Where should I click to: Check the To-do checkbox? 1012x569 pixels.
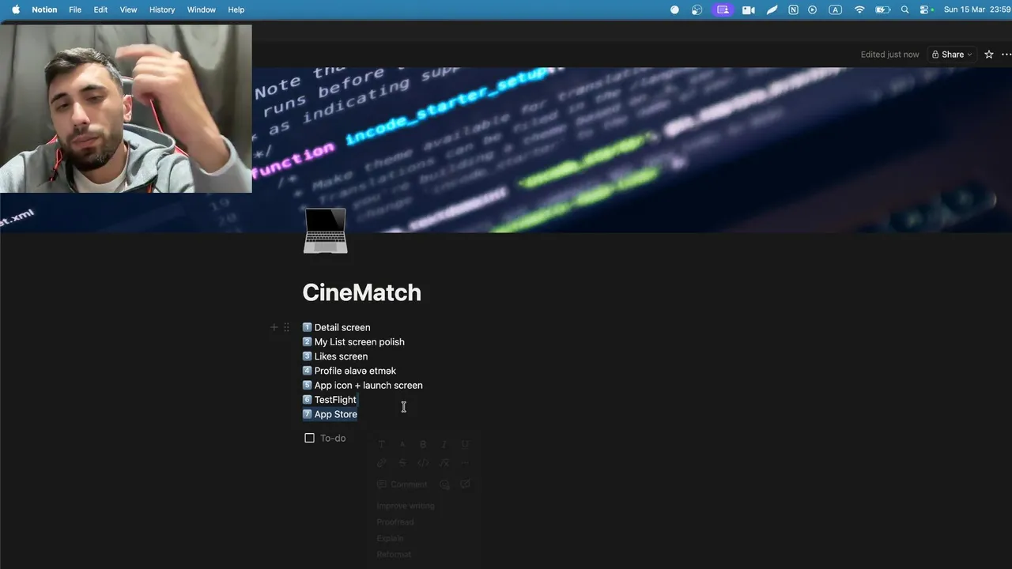point(309,438)
